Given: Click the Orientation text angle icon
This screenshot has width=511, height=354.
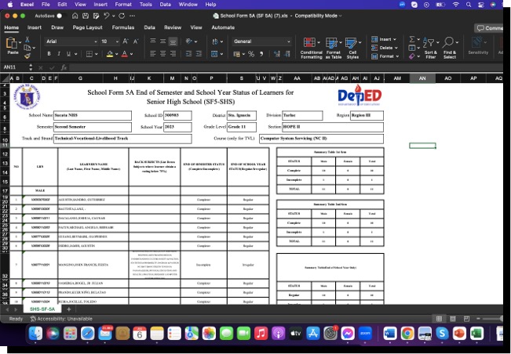Looking at the screenshot, I should tap(189, 41).
